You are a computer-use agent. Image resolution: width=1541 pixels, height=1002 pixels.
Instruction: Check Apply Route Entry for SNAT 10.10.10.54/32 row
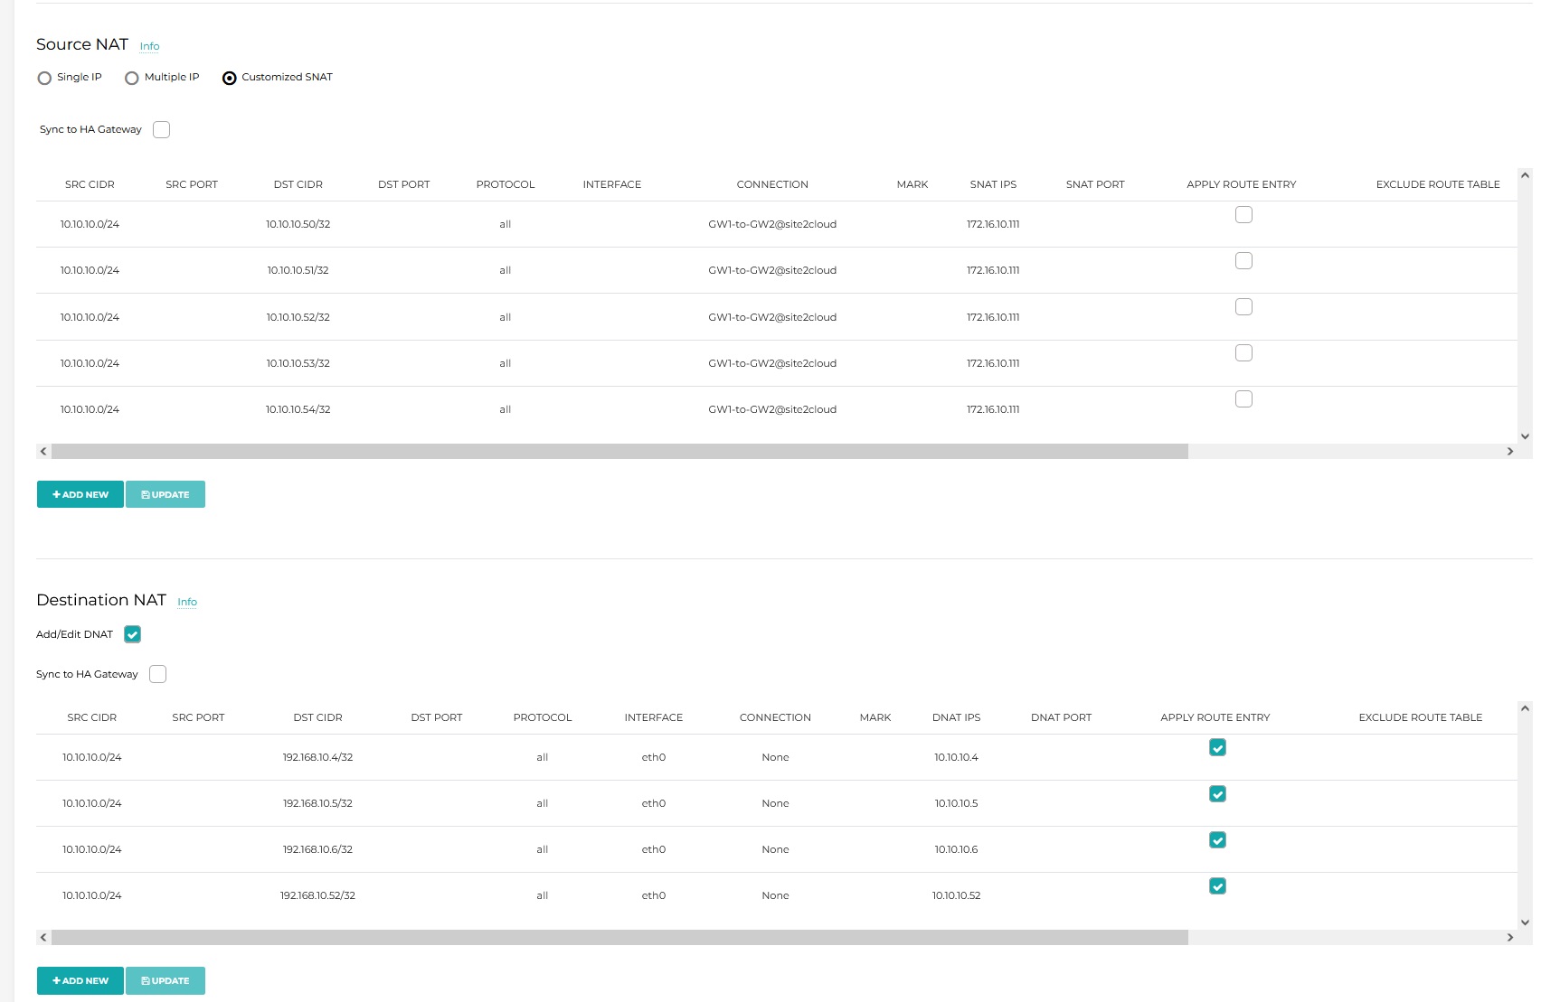click(x=1244, y=399)
